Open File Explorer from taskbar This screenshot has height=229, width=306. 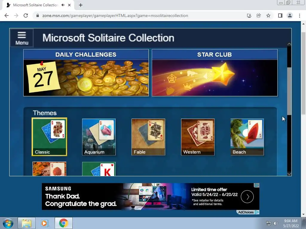pyautogui.click(x=27, y=223)
